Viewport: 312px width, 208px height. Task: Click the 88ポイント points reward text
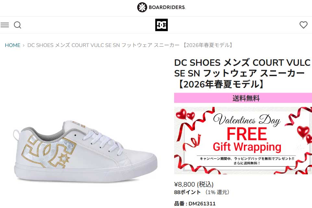tap(187, 192)
